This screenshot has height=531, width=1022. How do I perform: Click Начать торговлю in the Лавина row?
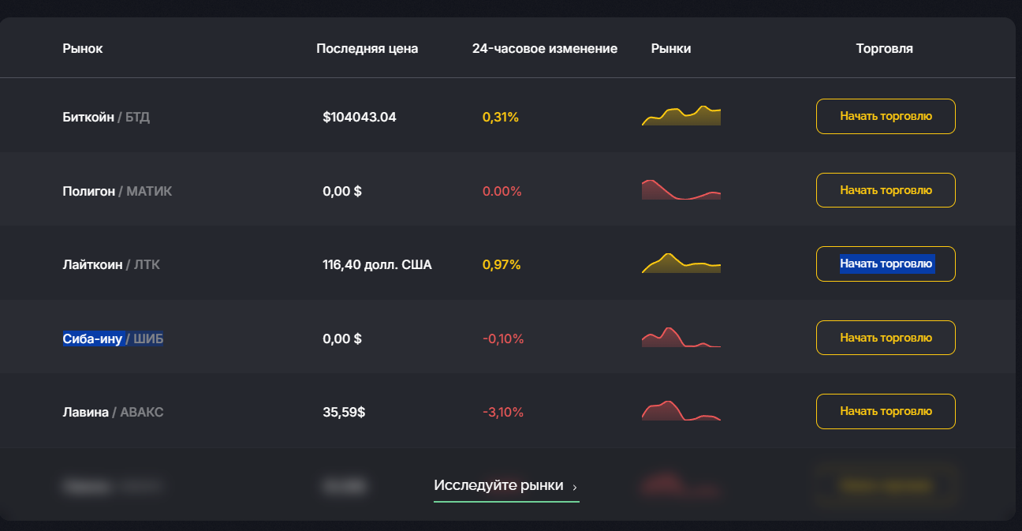[886, 411]
